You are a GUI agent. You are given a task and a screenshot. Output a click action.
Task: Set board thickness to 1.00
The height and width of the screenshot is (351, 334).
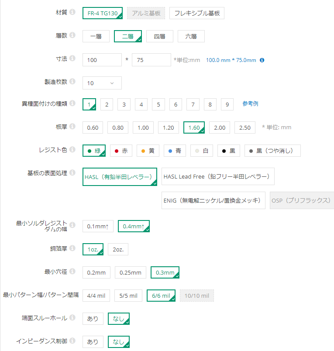143,127
